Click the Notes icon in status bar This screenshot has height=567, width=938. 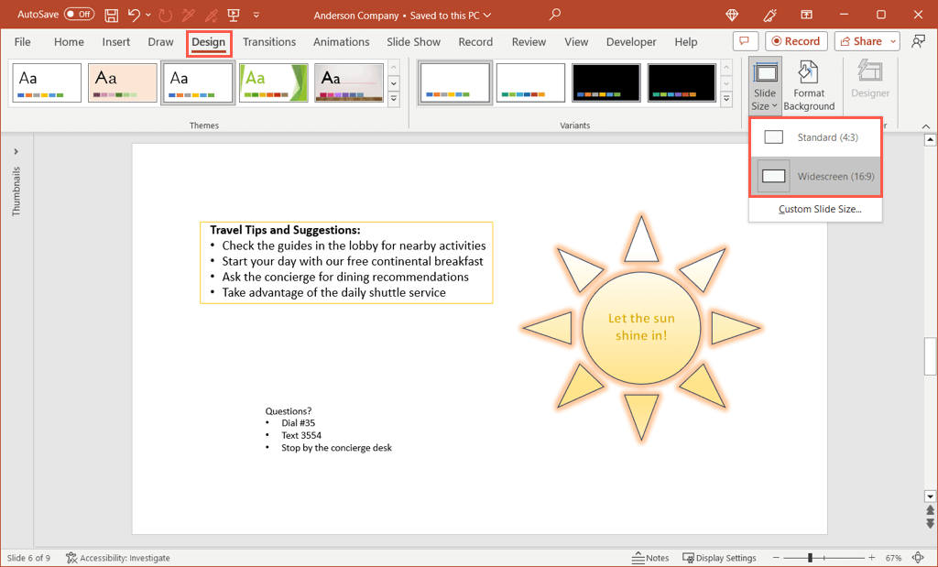[x=651, y=558]
